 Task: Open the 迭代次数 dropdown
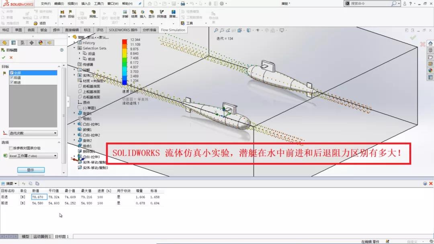click(x=33, y=133)
